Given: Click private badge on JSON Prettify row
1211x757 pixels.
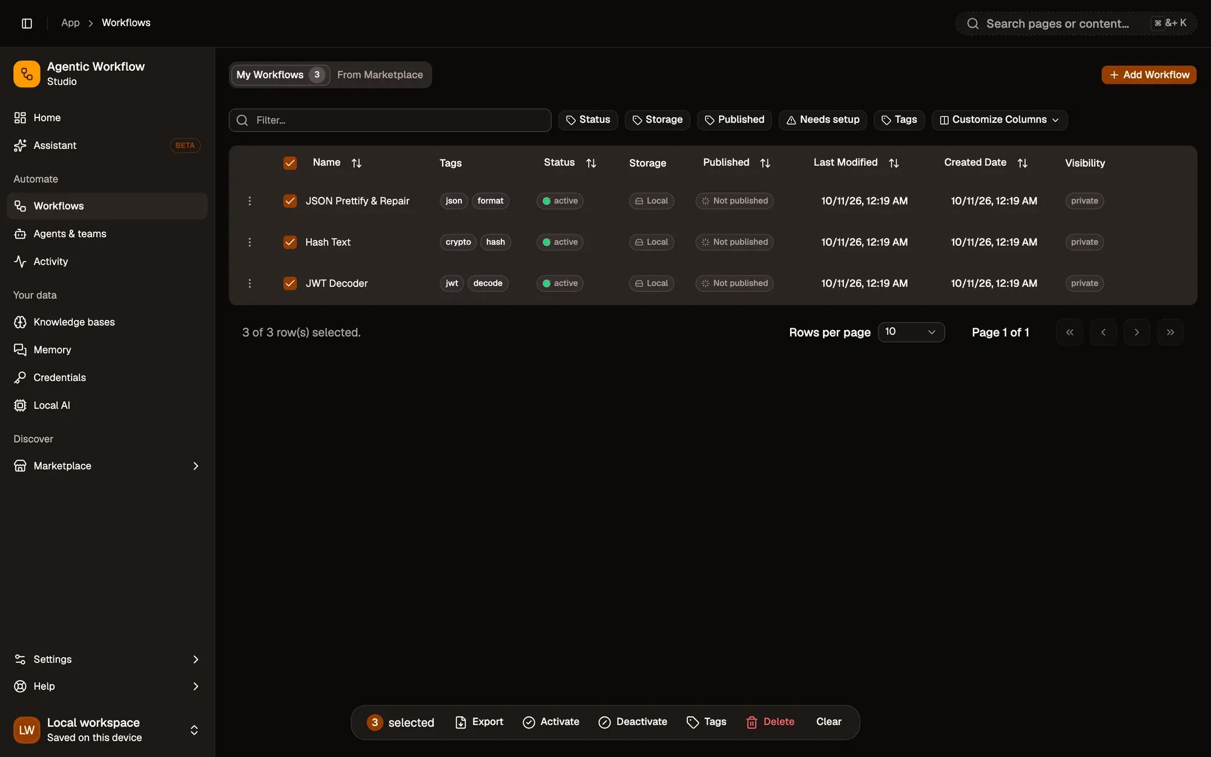Looking at the screenshot, I should (1084, 201).
